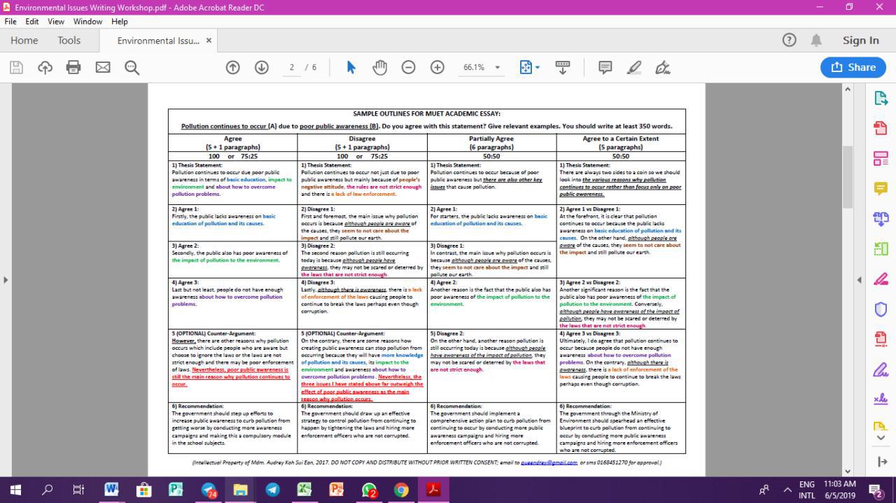This screenshot has height=503, width=896.
Task: Click Sign In
Action: point(861,41)
